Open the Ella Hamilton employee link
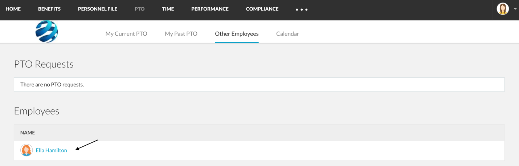519x166 pixels. coord(51,150)
